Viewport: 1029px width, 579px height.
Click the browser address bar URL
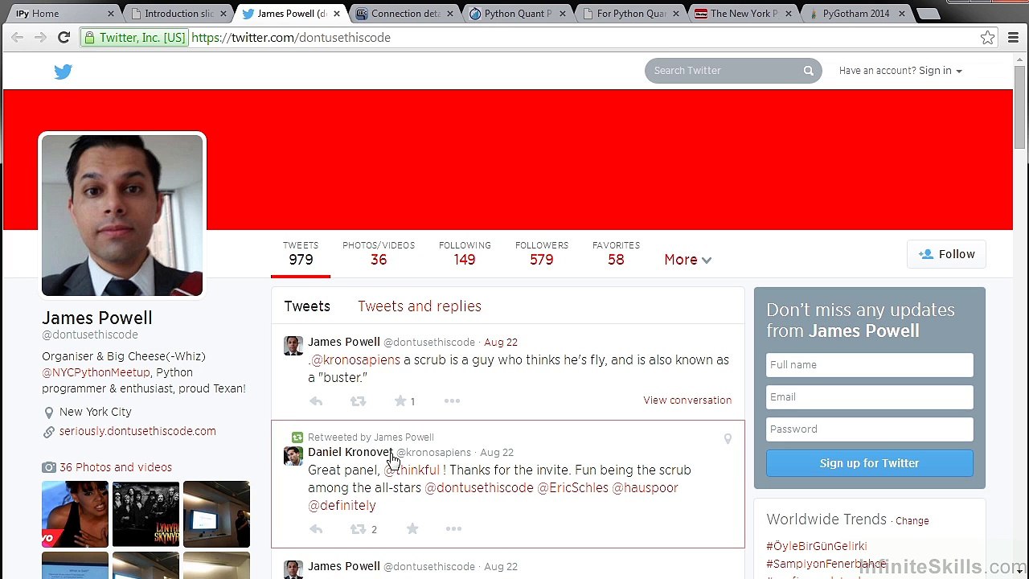click(291, 38)
